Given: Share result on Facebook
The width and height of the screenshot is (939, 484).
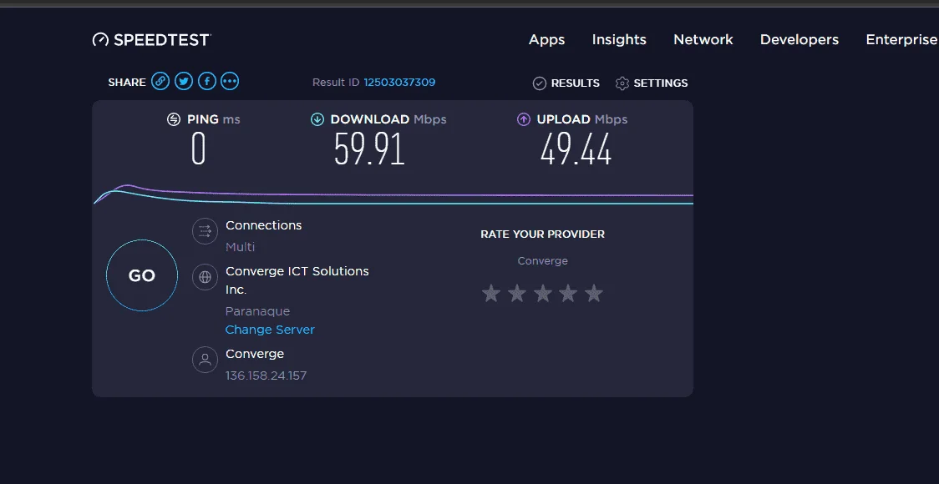Looking at the screenshot, I should [x=206, y=81].
